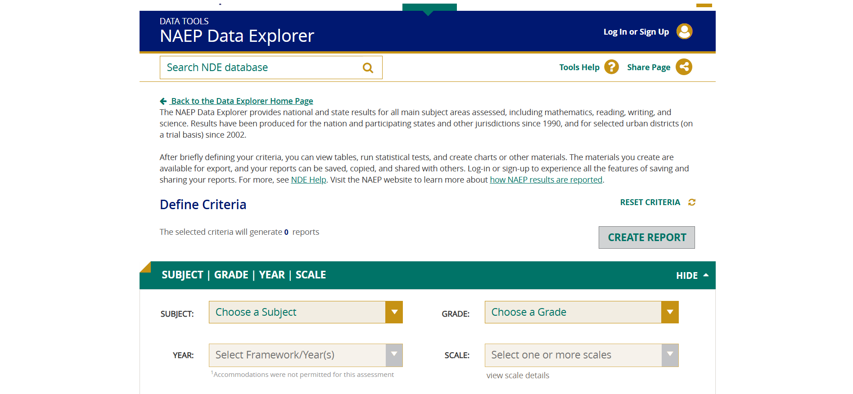Click the back arrow icon
Image resolution: width=853 pixels, height=394 pixels.
click(x=163, y=101)
